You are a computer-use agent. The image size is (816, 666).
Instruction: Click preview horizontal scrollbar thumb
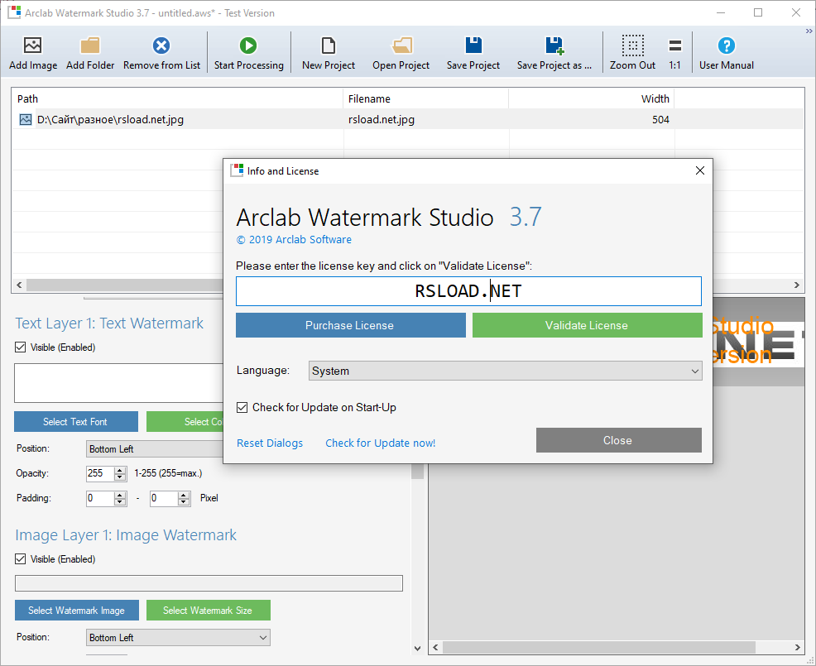point(598,647)
